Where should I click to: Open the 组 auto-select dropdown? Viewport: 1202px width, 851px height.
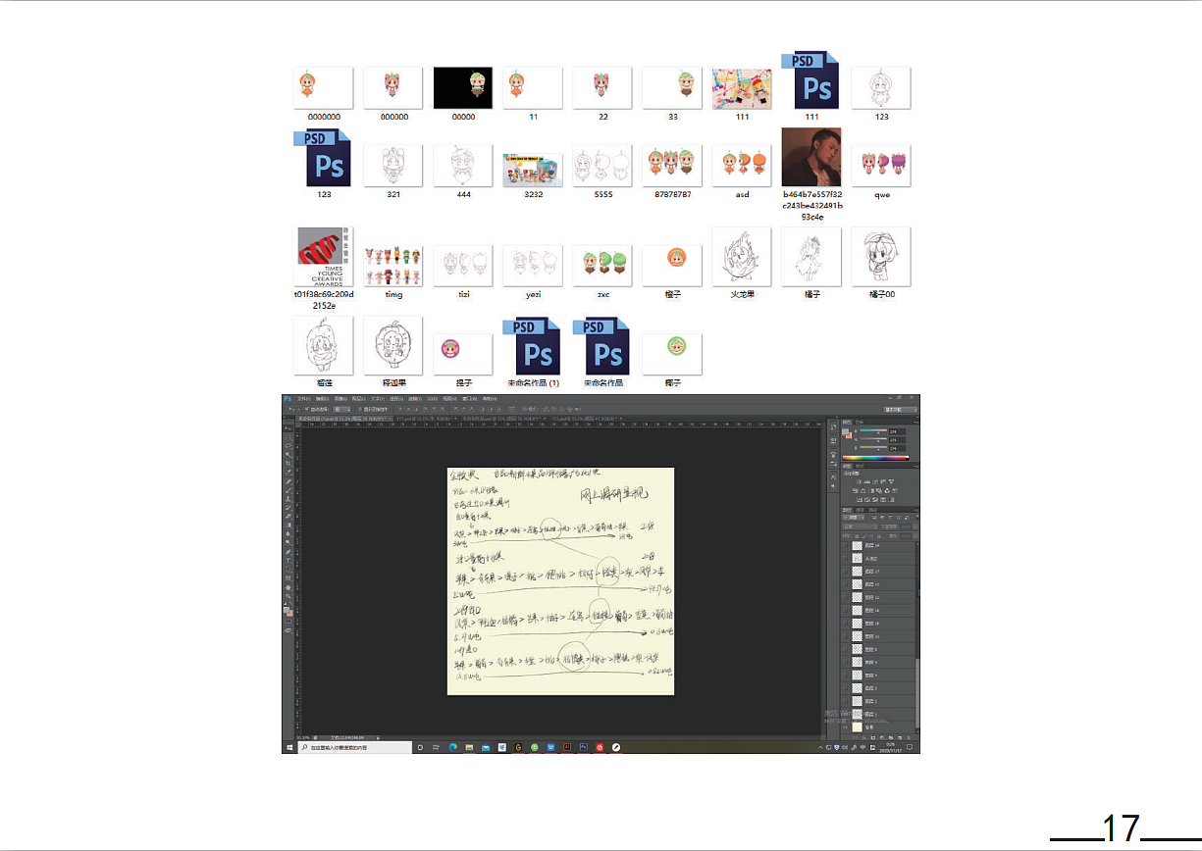coord(341,409)
